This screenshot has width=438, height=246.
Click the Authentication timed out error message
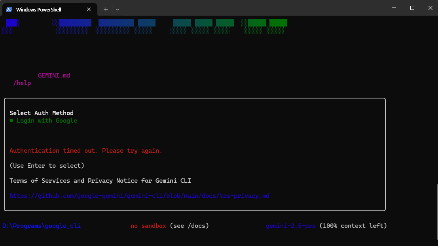[86, 151]
